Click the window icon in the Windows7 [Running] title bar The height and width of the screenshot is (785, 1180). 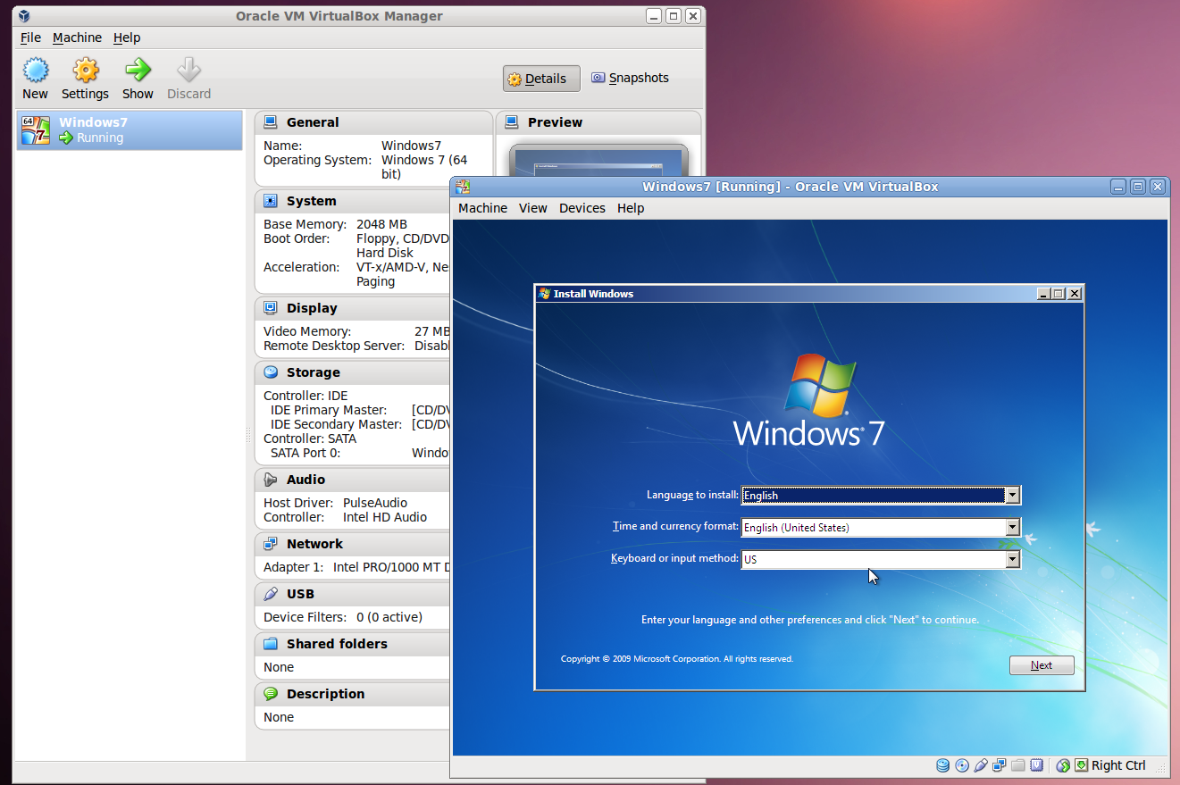[463, 187]
